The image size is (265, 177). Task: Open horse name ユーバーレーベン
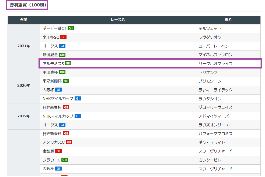(x=214, y=46)
